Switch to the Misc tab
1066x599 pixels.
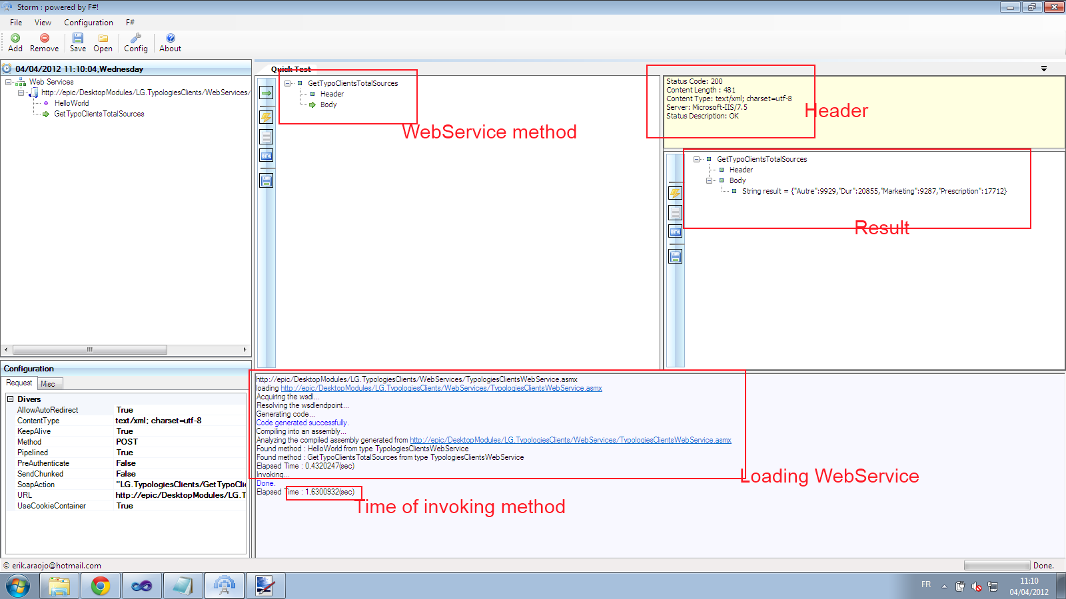coord(48,384)
